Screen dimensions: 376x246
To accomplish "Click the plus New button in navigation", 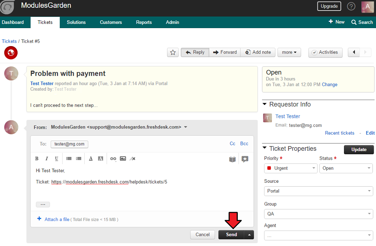I will [337, 22].
